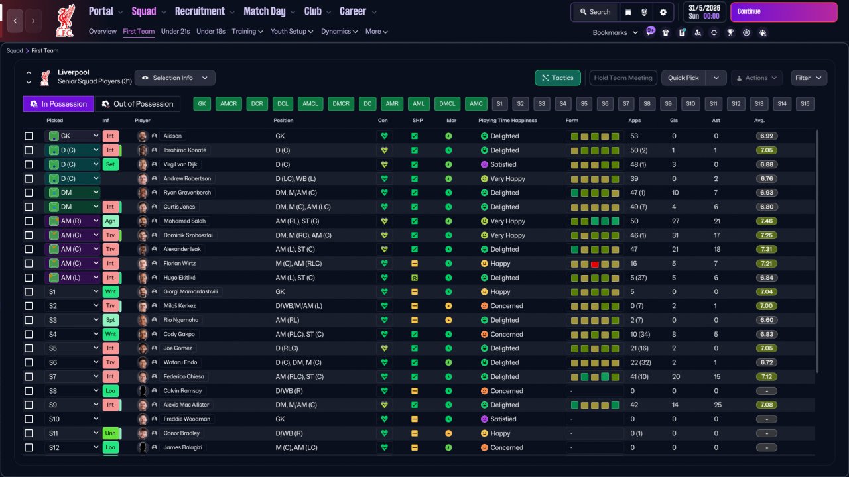Open the globe icon in the top bar
The width and height of the screenshot is (849, 477).
[x=645, y=12]
